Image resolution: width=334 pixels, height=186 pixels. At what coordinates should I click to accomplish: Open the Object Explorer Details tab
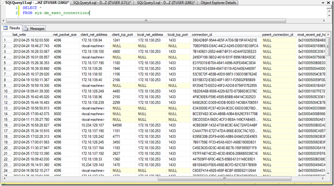coord(219,2)
